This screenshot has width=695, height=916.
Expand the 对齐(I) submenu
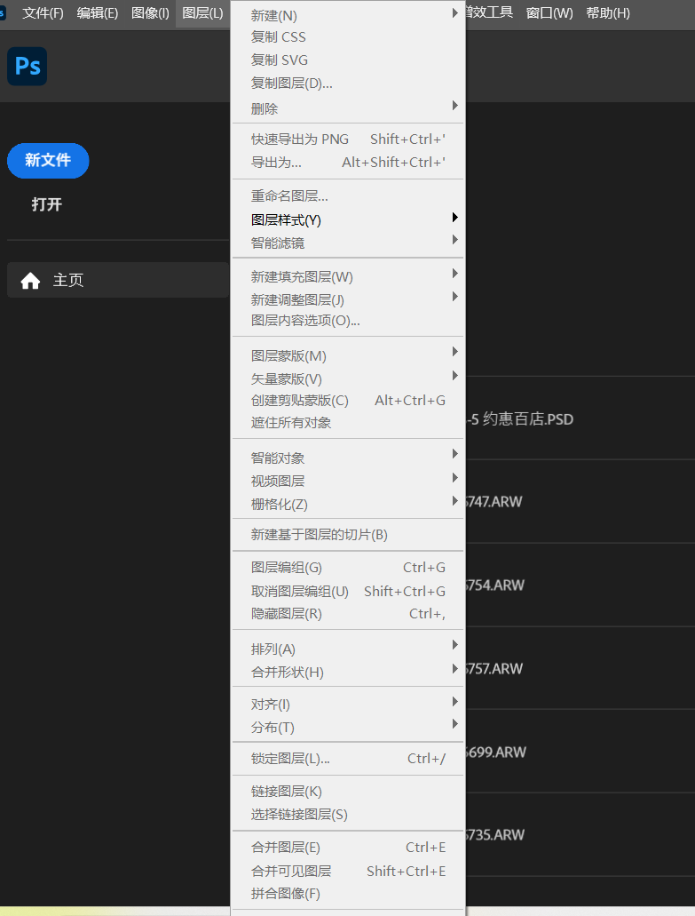pyautogui.click(x=348, y=705)
